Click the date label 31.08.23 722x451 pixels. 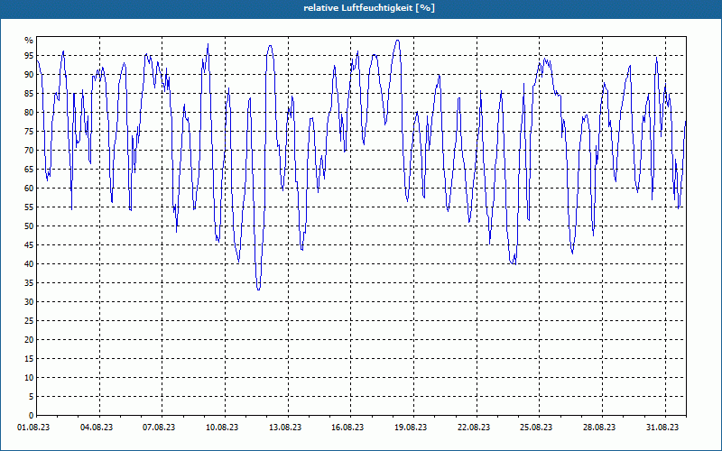coord(662,428)
